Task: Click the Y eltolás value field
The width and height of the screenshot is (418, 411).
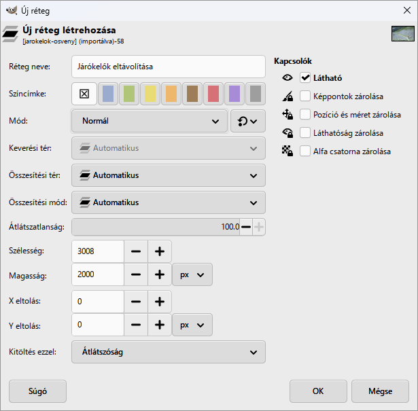Action: coord(98,325)
